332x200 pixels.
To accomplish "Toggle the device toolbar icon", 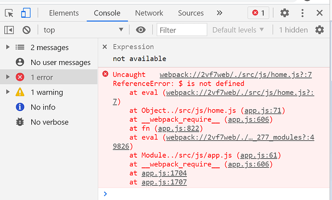I will pyautogui.click(x=26, y=13).
